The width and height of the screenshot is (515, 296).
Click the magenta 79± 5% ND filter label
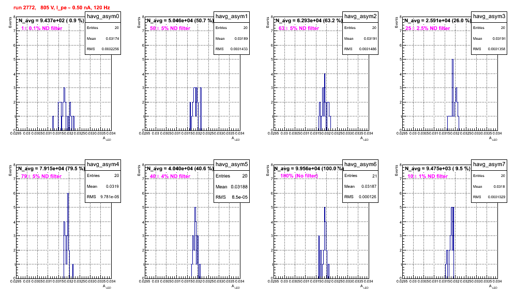click(x=41, y=176)
